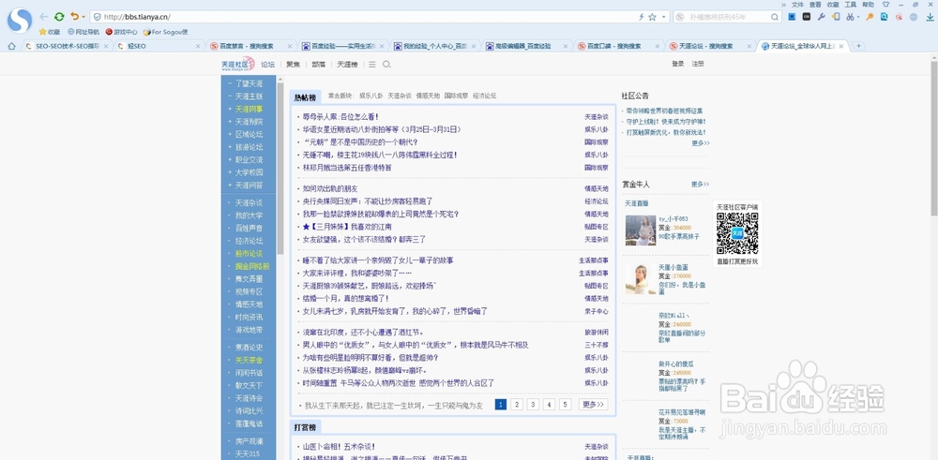
Task: Open the post 辱母杀人案:各位怎么看!
Action: tap(340, 117)
